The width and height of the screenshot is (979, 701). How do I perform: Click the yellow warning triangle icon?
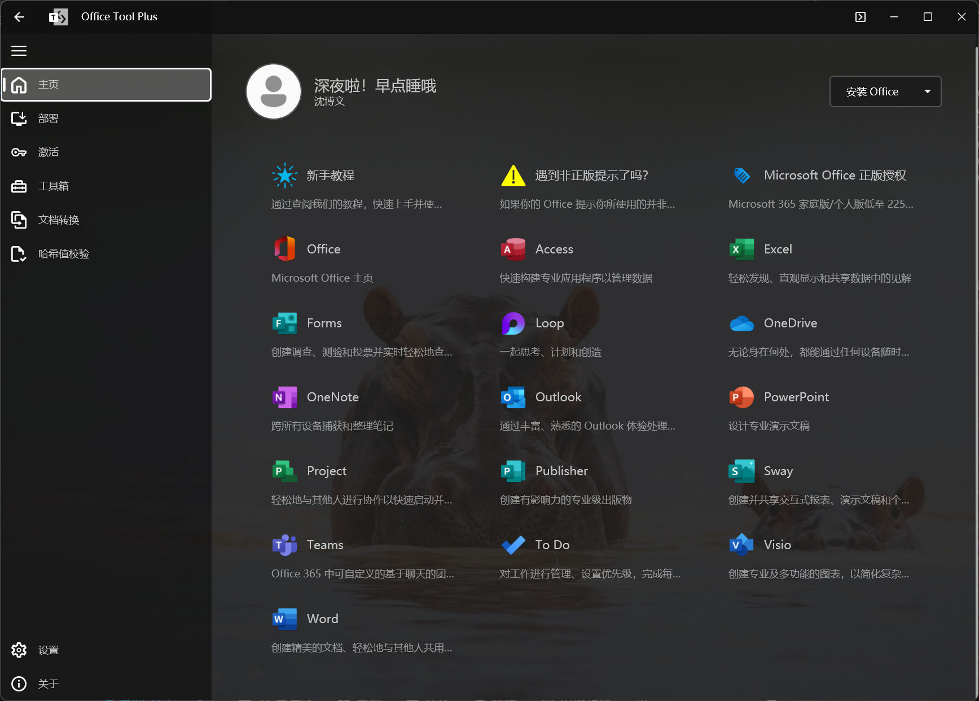513,176
